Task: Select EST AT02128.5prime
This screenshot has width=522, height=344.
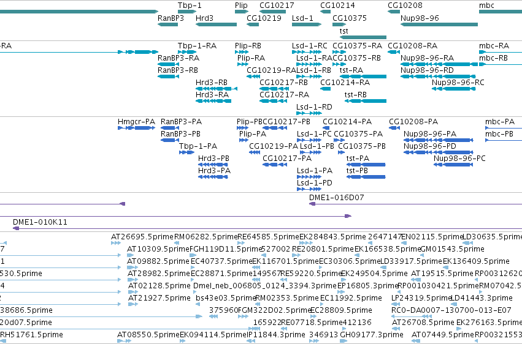Action: click(x=133, y=292)
